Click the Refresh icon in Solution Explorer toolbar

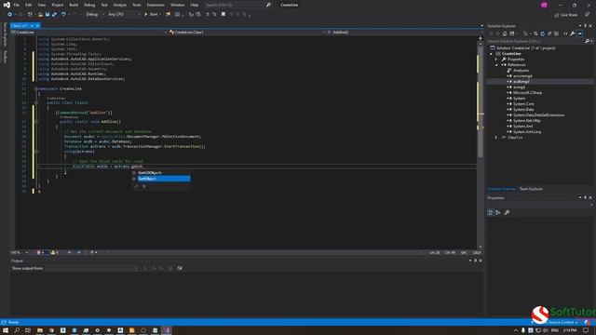[542, 33]
